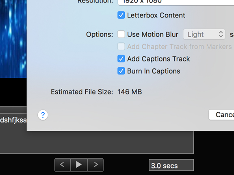Open the Light motion blur dropdown
This screenshot has width=234, height=175.
[x=204, y=34]
